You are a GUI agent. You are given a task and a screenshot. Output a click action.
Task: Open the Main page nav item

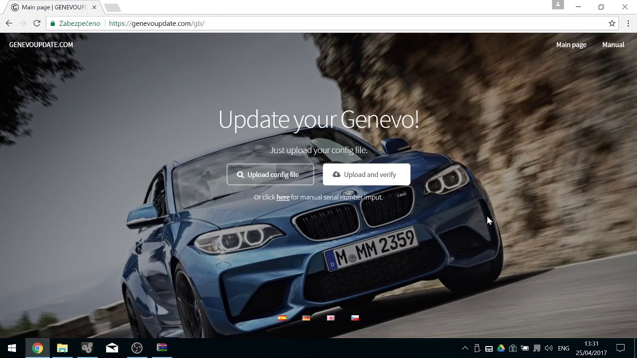[x=571, y=45]
